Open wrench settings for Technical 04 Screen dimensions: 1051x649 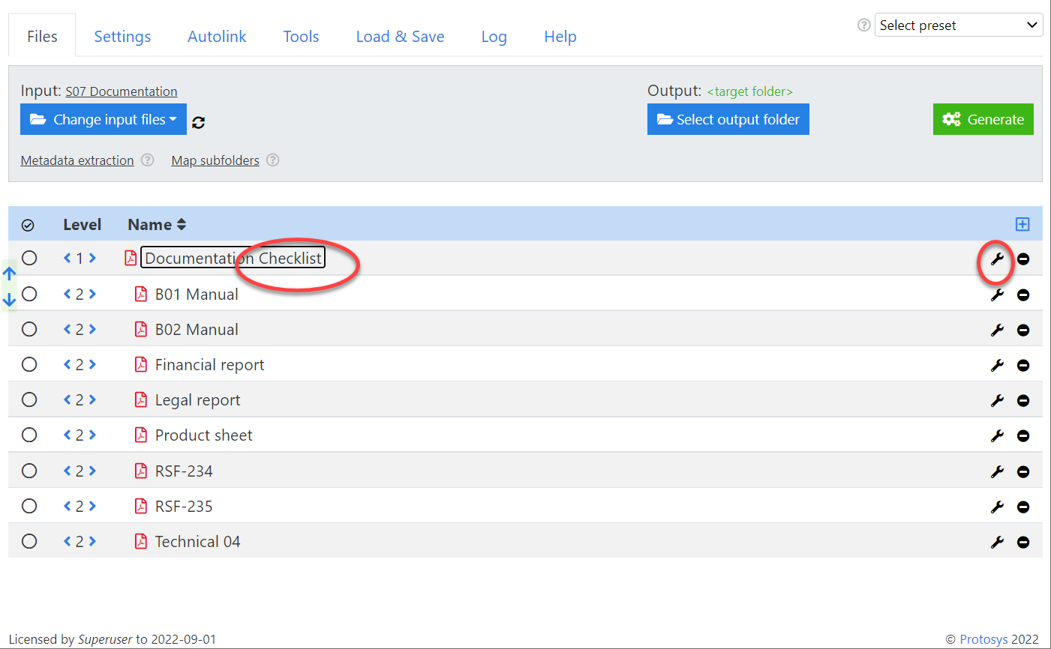pyautogui.click(x=996, y=541)
